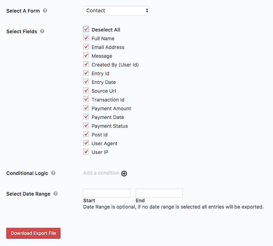273x246 pixels.
Task: Disable the Entry Date field
Action: pos(86,82)
